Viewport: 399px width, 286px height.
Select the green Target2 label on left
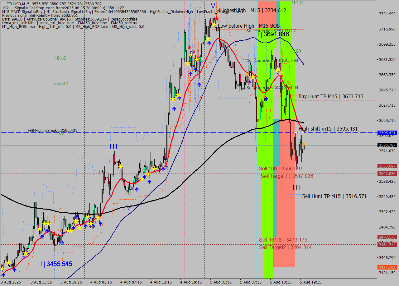point(60,84)
